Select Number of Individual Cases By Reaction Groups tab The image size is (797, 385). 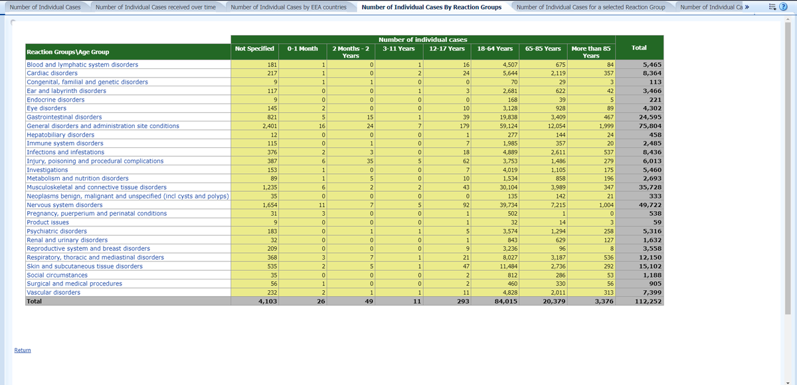(432, 7)
